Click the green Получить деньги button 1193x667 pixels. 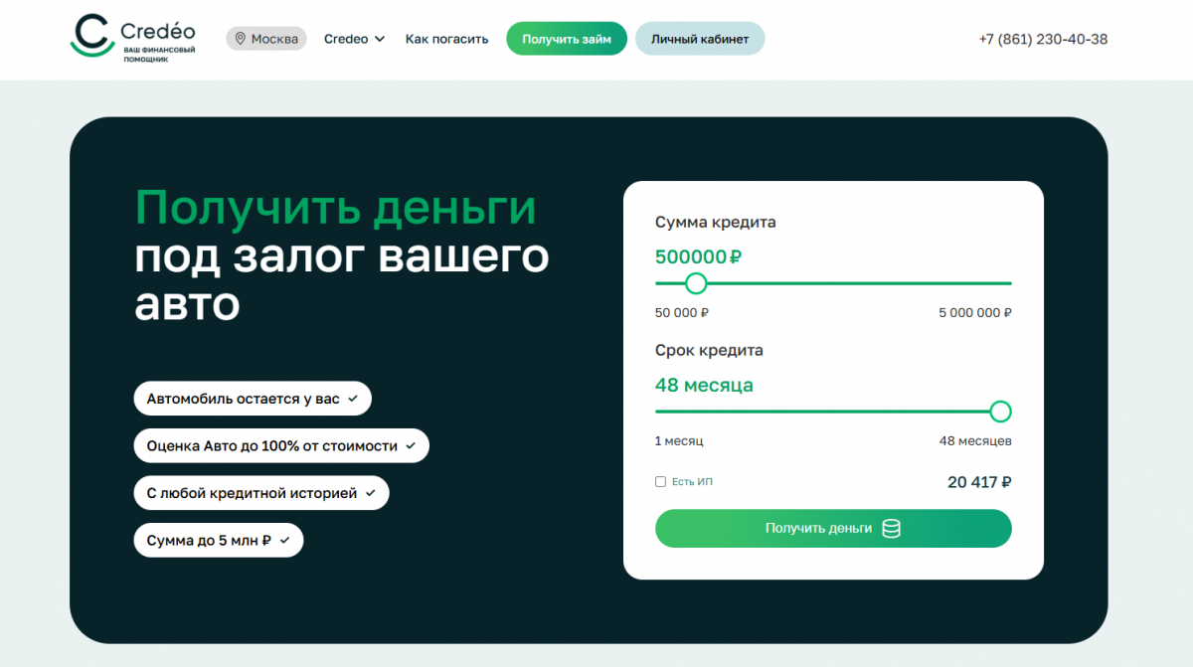(833, 529)
